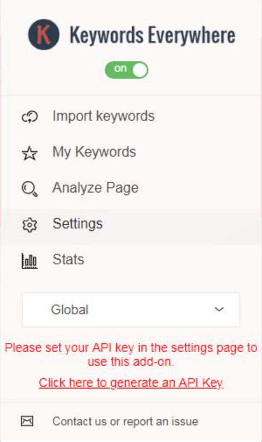Click the envelope contact icon
This screenshot has height=442, width=262.
28,421
